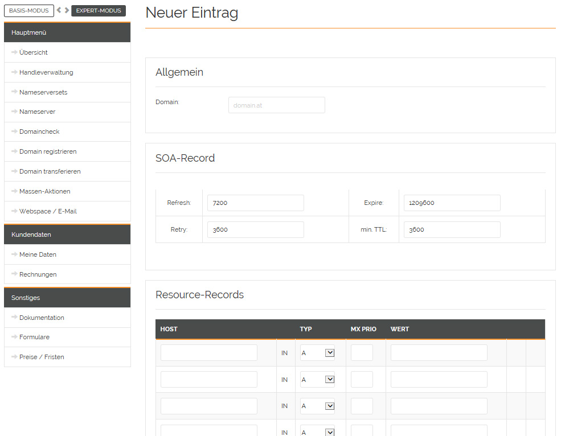The width and height of the screenshot is (561, 436).
Task: Click arrow icon beside Webspace / E-Mail
Action: click(x=14, y=211)
